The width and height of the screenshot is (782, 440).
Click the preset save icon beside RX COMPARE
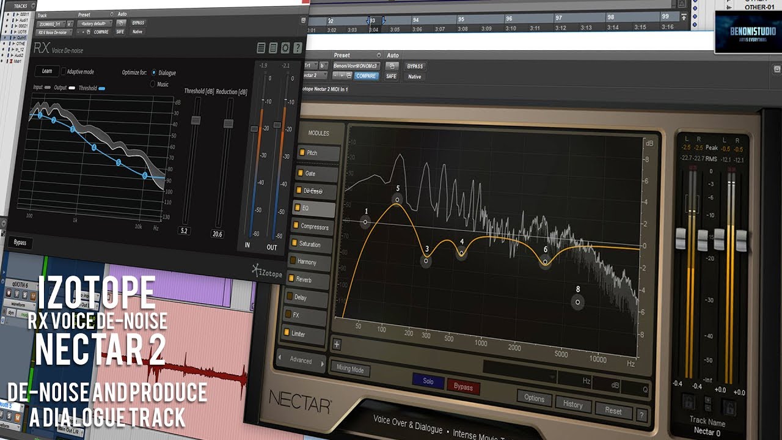(88, 32)
